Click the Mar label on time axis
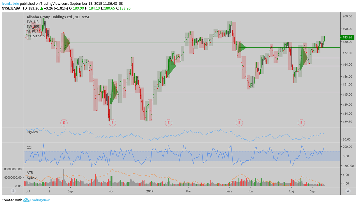 pyautogui.click(x=188, y=191)
